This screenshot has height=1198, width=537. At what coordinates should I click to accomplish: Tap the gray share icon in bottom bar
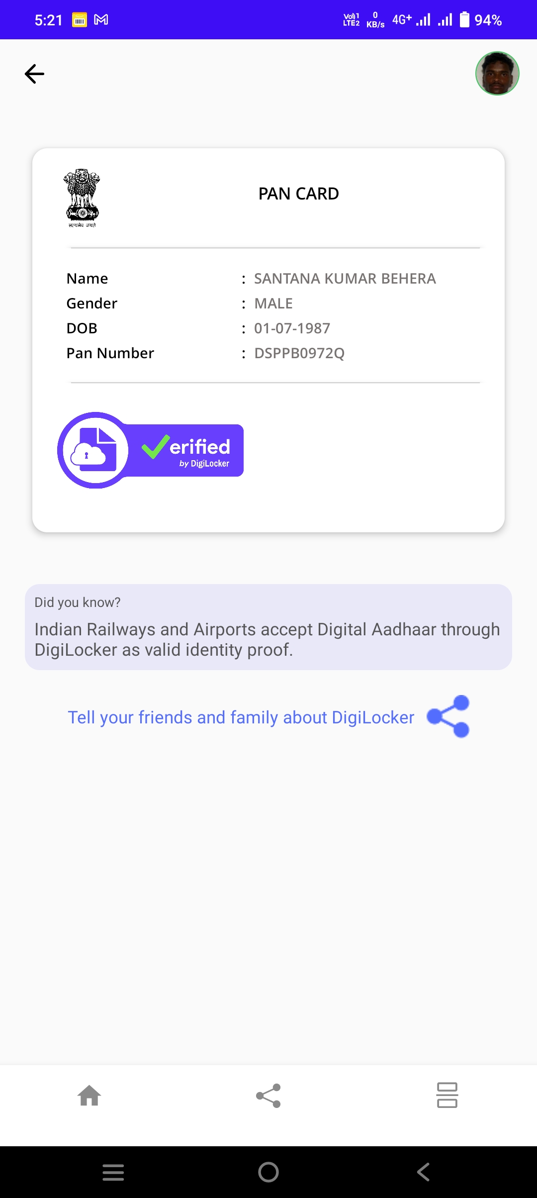268,1096
